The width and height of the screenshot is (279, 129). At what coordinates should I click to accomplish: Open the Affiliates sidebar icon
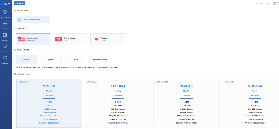(x=5, y=58)
